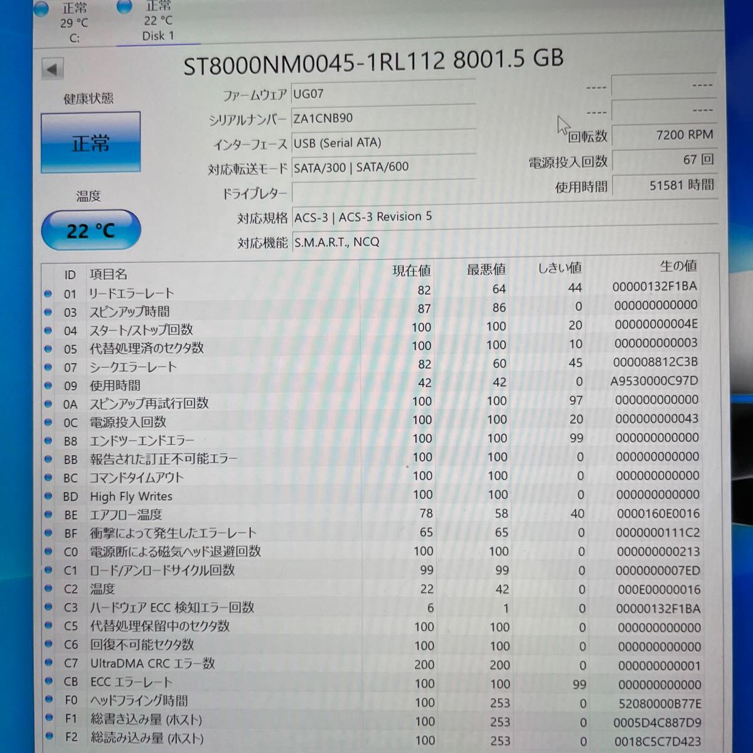Click the status dot for row C7 UltraDMA CRC
This screenshot has height=753, width=753.
tap(48, 663)
